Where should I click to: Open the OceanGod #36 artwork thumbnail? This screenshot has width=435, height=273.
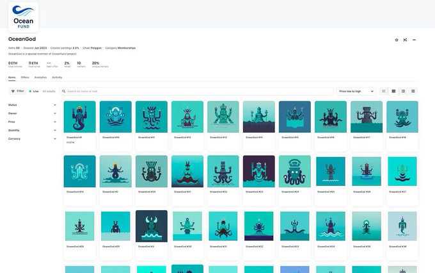402,226
